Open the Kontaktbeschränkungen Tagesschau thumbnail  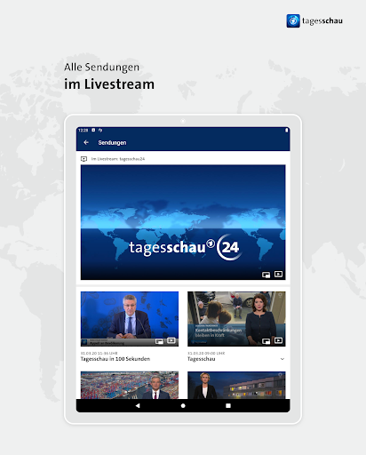[x=236, y=319]
